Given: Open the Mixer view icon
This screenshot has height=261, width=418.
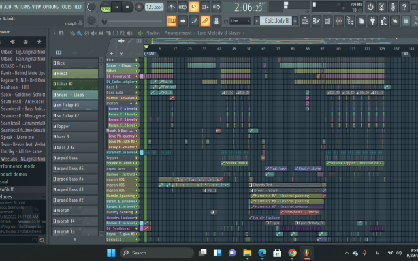Looking at the screenshot, I should tap(339, 21).
